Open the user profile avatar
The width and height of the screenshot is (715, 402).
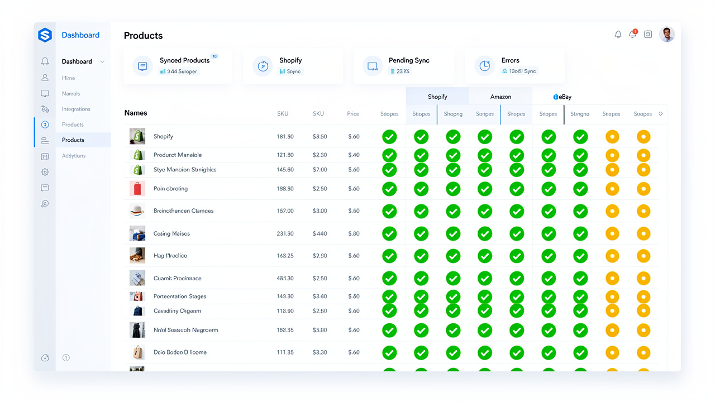point(667,35)
